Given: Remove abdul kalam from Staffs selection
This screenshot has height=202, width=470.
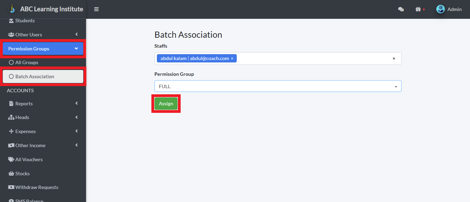Looking at the screenshot, I should pos(232,58).
